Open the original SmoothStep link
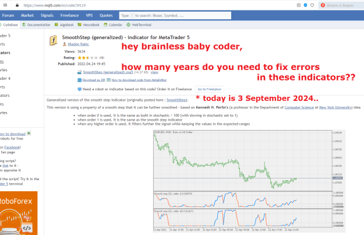 pos(176,100)
